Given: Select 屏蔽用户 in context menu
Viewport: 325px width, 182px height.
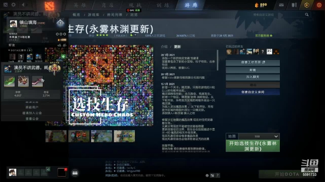Looking at the screenshot, I should click(x=32, y=107).
